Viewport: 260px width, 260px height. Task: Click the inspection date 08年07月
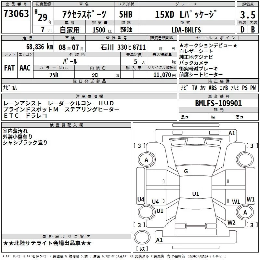[71, 47]
